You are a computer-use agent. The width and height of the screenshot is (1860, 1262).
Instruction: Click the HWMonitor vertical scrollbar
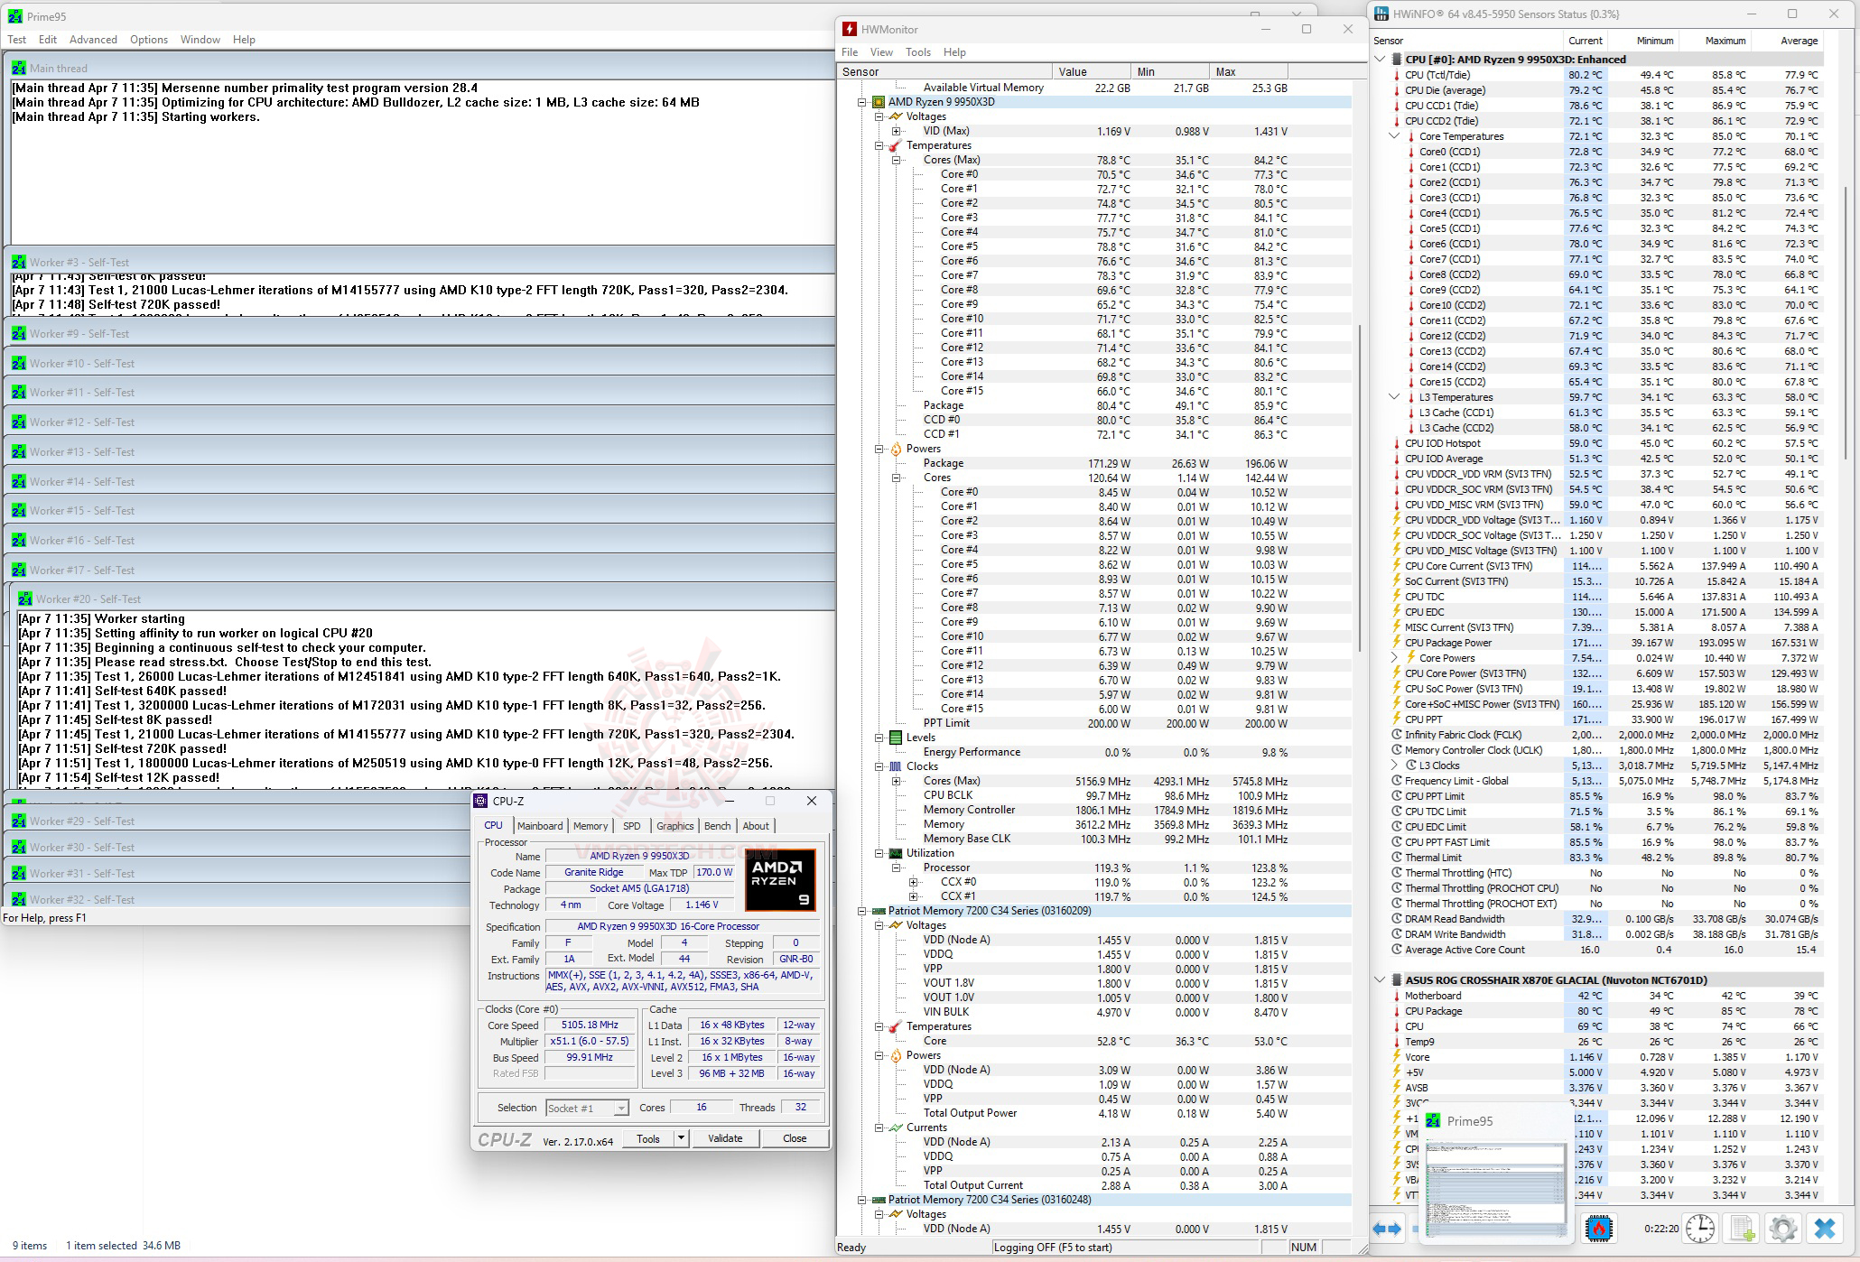[x=1359, y=487]
